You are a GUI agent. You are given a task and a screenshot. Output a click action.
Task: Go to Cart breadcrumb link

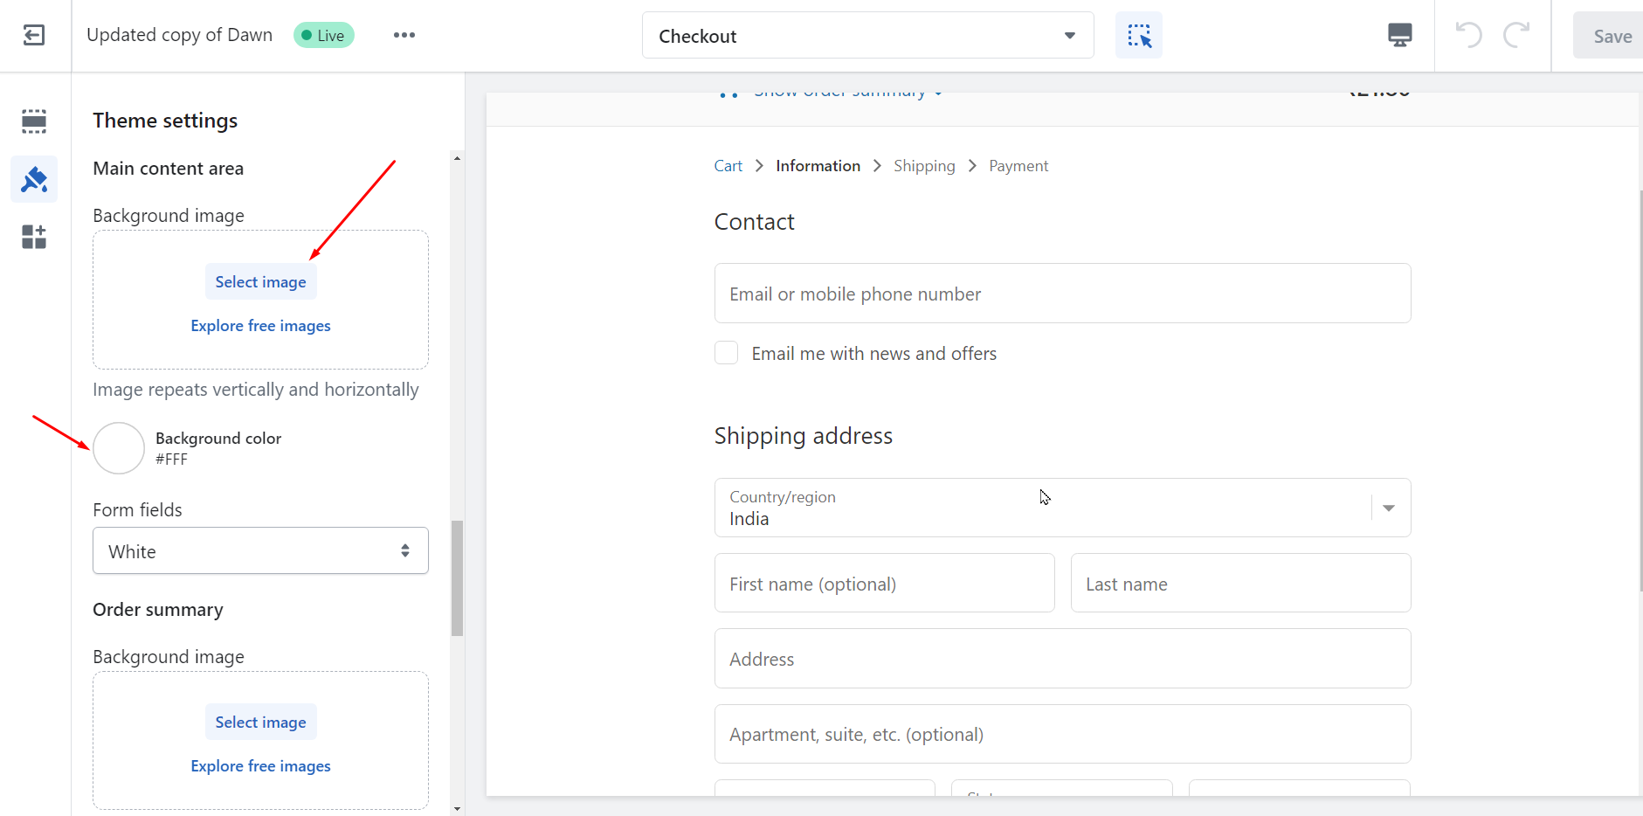pyautogui.click(x=728, y=166)
